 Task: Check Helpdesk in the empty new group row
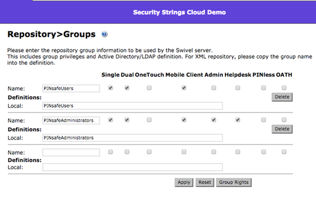pos(238,152)
